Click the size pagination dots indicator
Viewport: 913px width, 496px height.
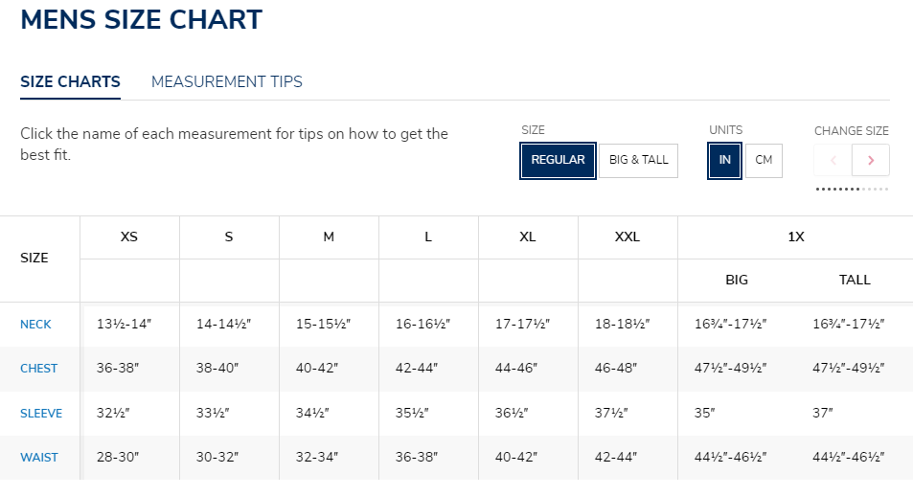point(852,190)
